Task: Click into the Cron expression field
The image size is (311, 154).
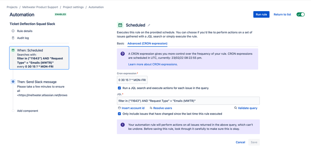Action: [132, 80]
